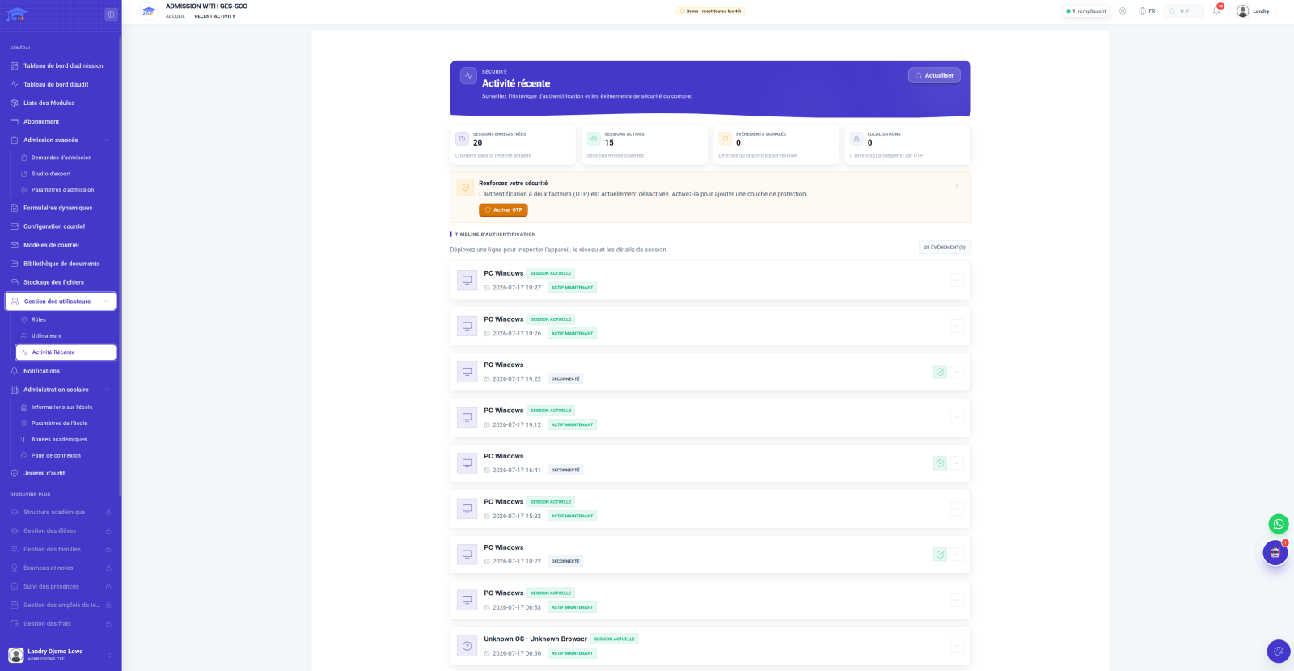Open the Landry user dropdown in the header
Screen dimensions: 1294x671
(x=1258, y=11)
